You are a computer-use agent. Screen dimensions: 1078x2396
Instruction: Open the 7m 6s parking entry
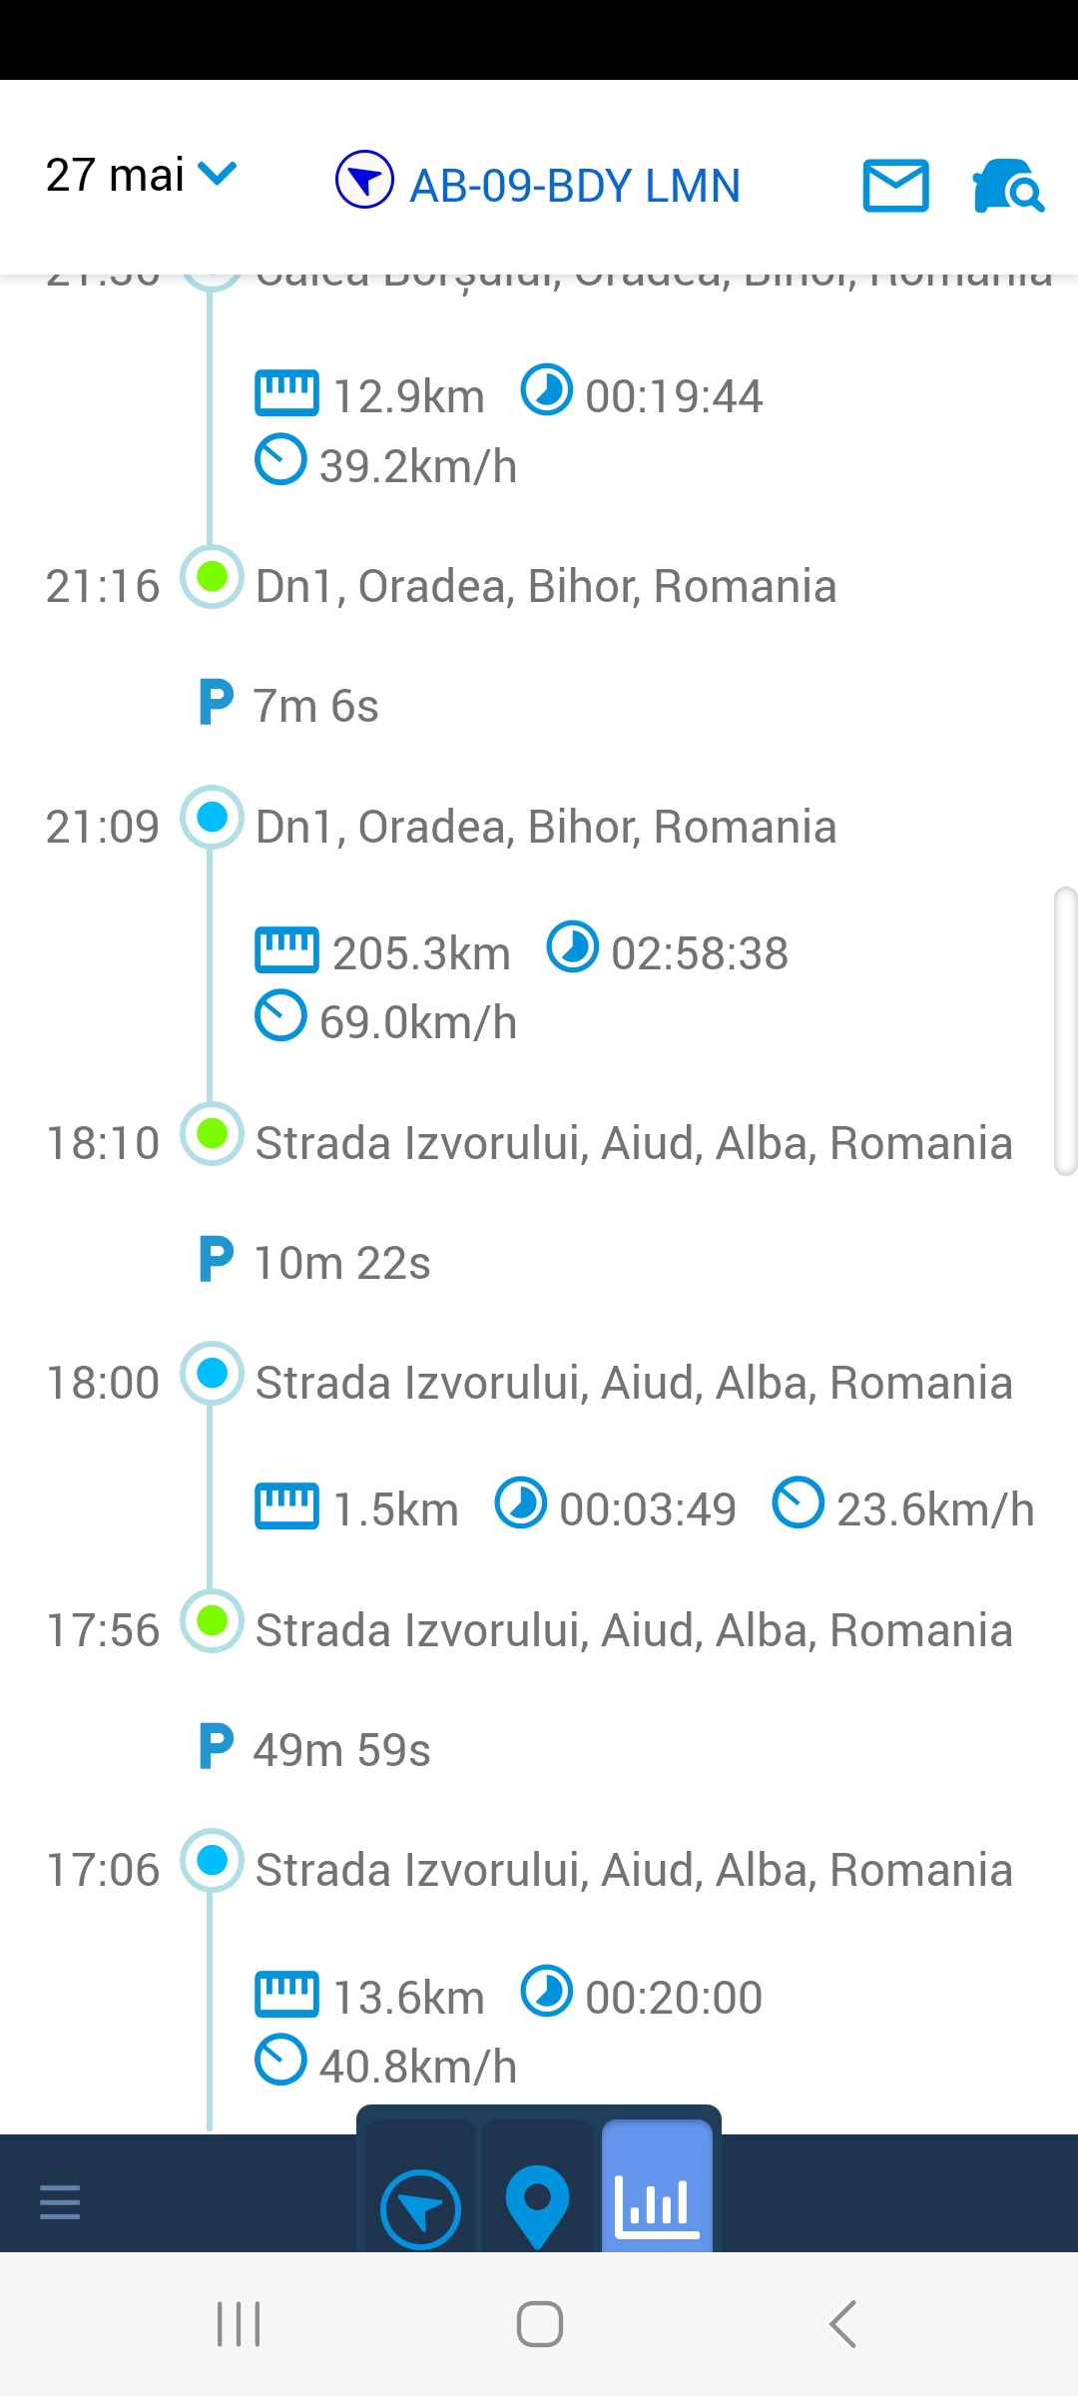(289, 705)
